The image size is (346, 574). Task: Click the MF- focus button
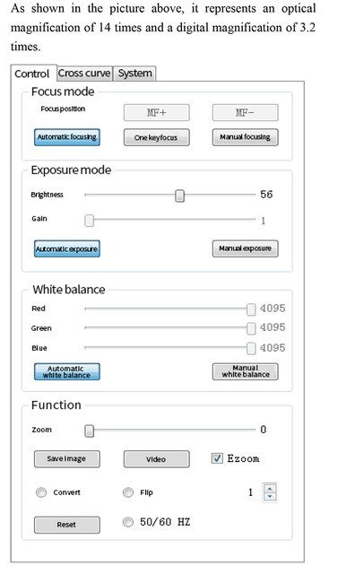tap(245, 112)
